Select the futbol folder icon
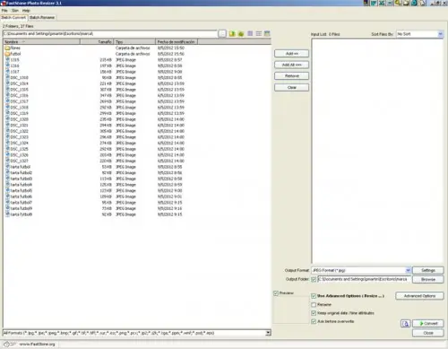The image size is (448, 349). 8,54
